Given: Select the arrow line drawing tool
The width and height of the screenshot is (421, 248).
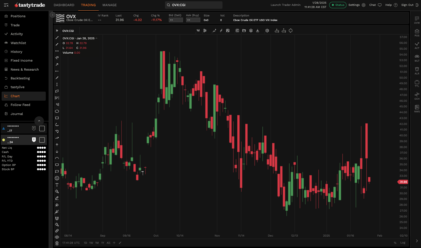Looking at the screenshot, I should (x=57, y=65).
